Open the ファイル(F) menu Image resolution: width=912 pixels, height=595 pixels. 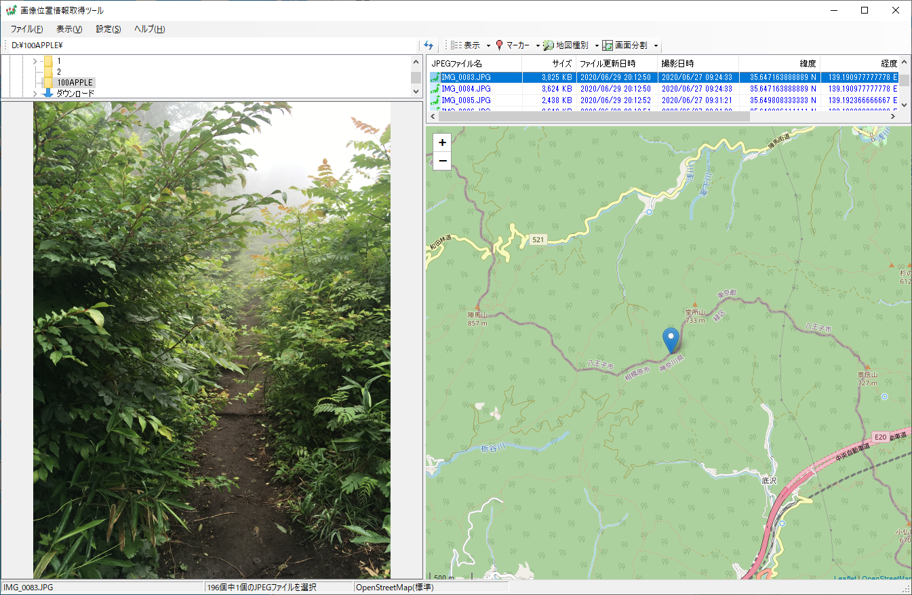pyautogui.click(x=26, y=29)
